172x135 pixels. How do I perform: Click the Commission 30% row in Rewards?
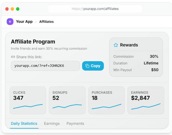coord(136,56)
